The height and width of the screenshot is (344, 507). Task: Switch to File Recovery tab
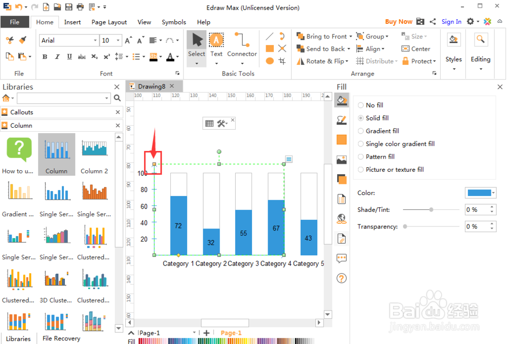(61, 338)
